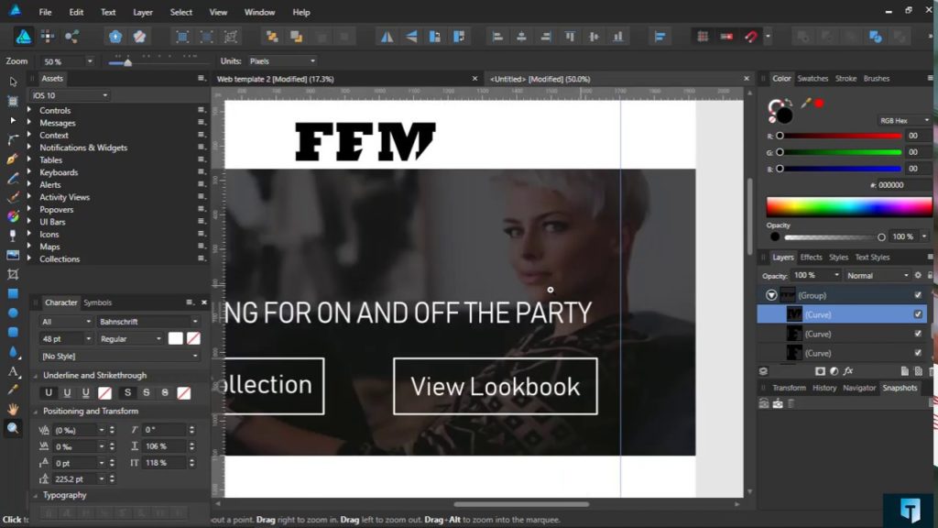The image size is (938, 528).
Task: Open the Units Pixels dropdown
Action: coord(282,61)
